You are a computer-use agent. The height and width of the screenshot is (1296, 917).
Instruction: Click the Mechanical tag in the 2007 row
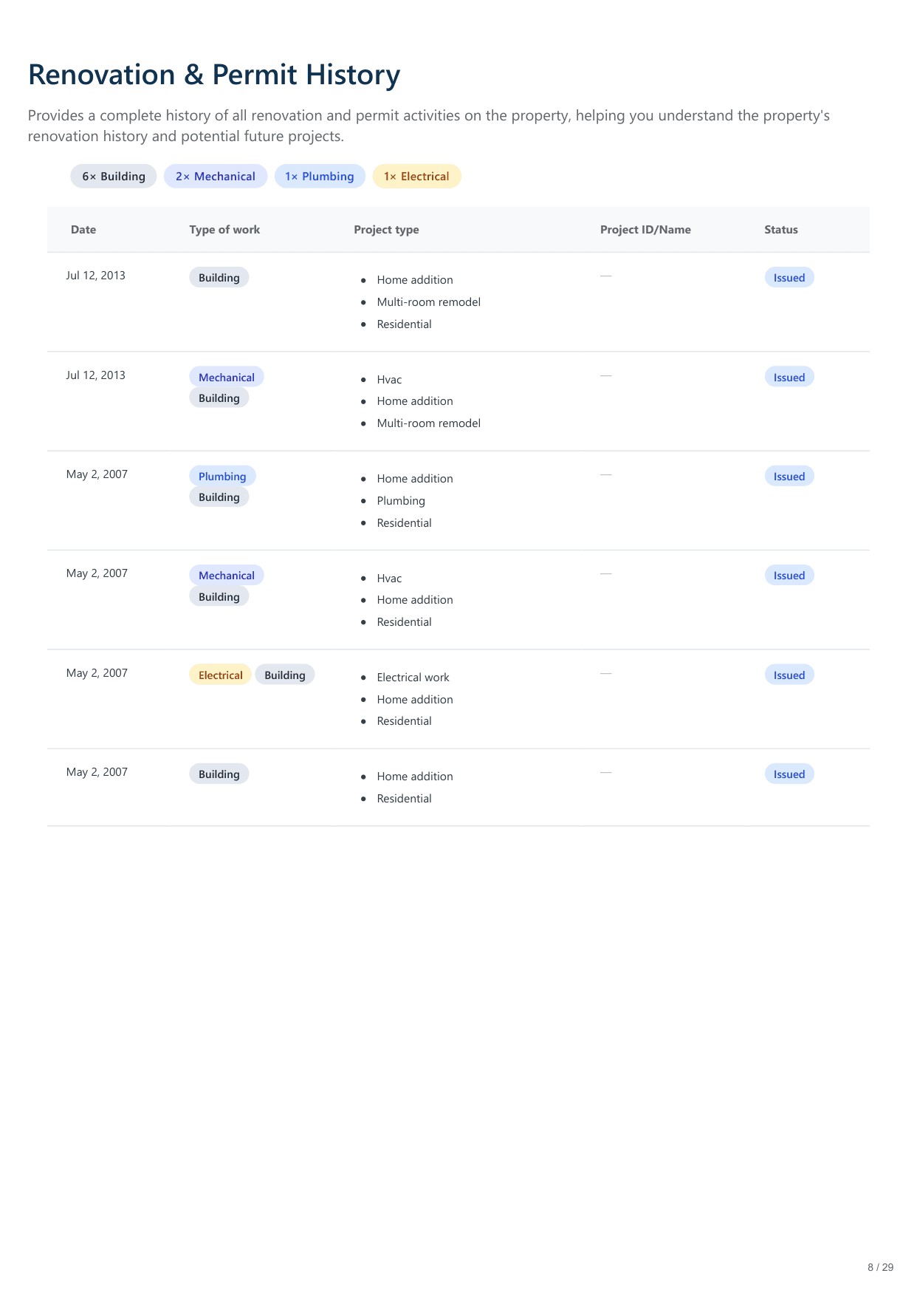226,576
